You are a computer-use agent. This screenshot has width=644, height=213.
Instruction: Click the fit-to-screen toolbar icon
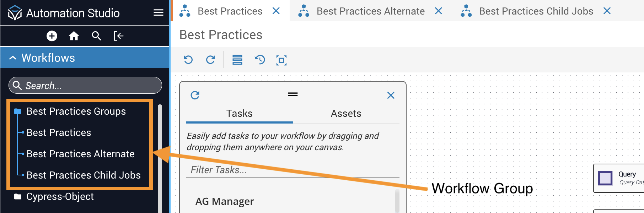coord(281,60)
